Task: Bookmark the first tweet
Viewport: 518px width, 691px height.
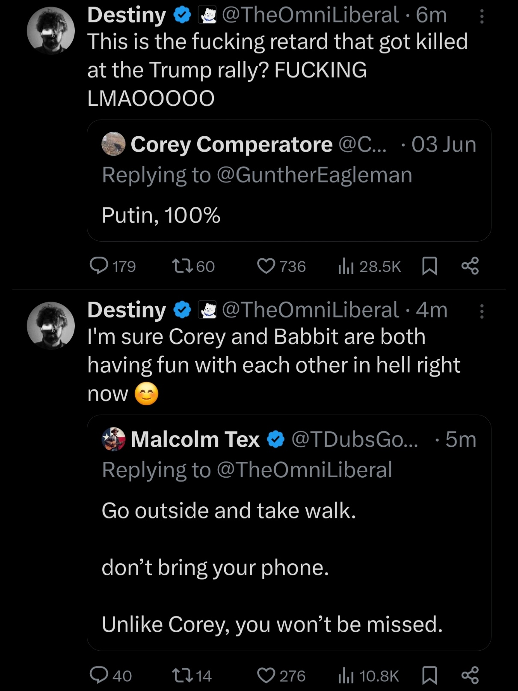Action: coord(429,266)
